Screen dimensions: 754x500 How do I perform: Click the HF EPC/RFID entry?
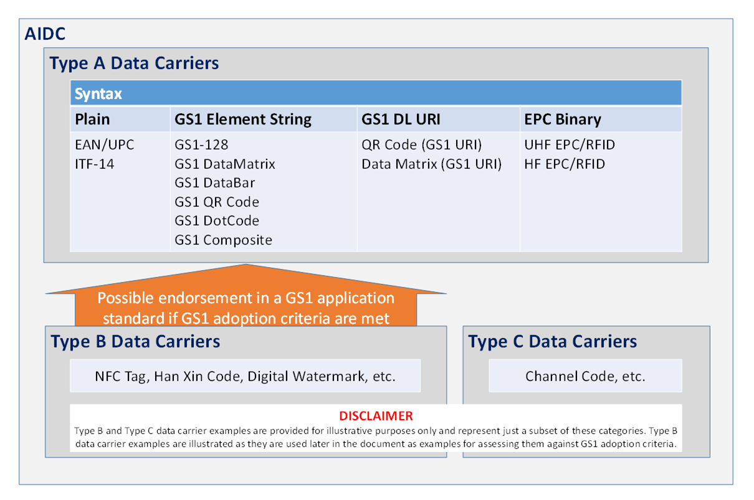point(565,164)
